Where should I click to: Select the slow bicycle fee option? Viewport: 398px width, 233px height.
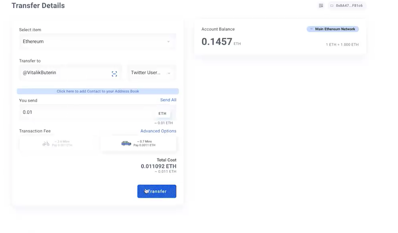point(57,144)
